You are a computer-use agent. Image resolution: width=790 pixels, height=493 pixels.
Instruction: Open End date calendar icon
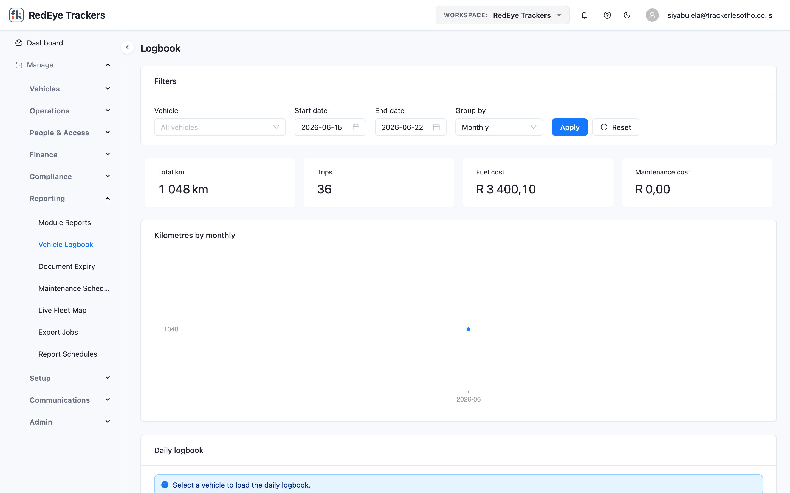436,127
